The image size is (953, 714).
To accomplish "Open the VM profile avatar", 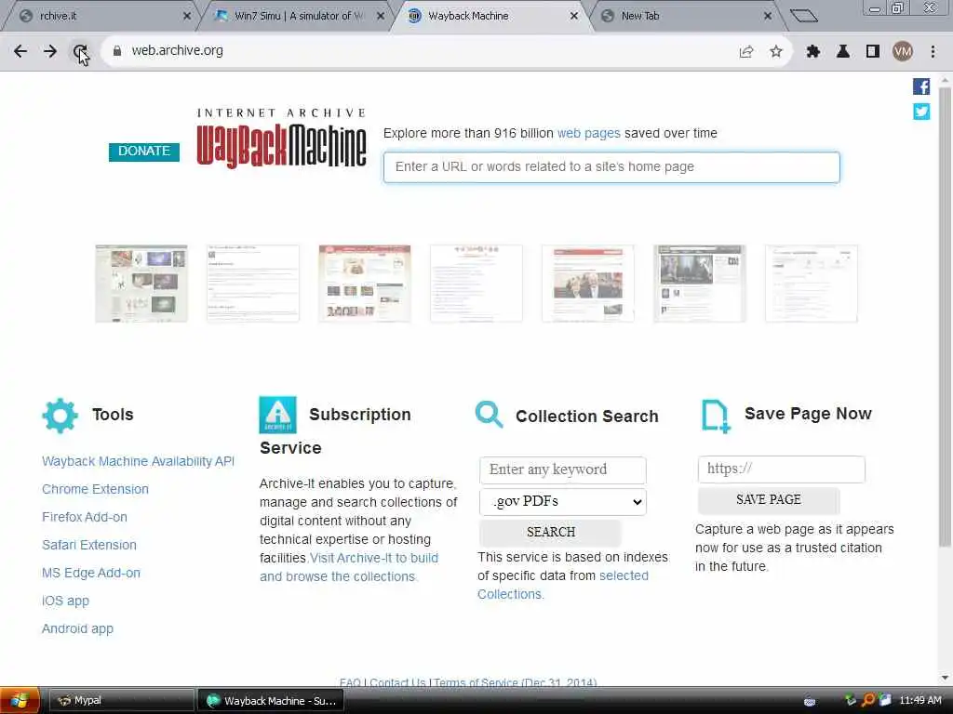I will (x=903, y=52).
